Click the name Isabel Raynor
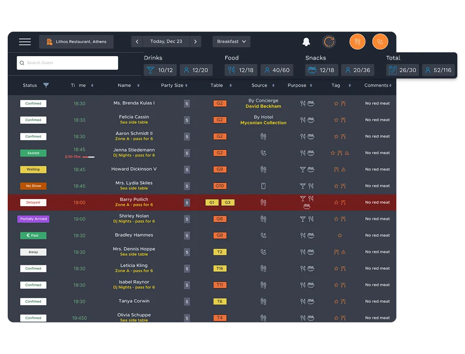 (134, 282)
